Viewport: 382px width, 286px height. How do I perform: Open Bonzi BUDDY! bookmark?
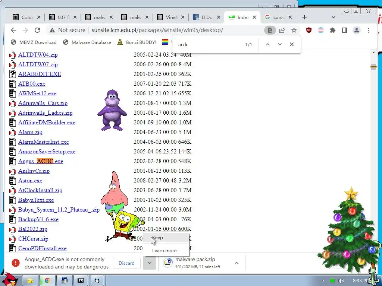click(137, 42)
